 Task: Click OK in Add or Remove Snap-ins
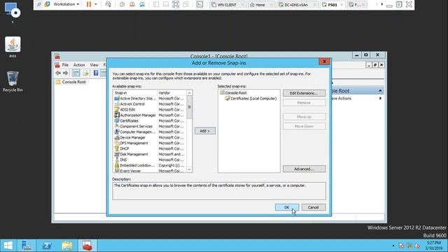pyautogui.click(x=287, y=207)
